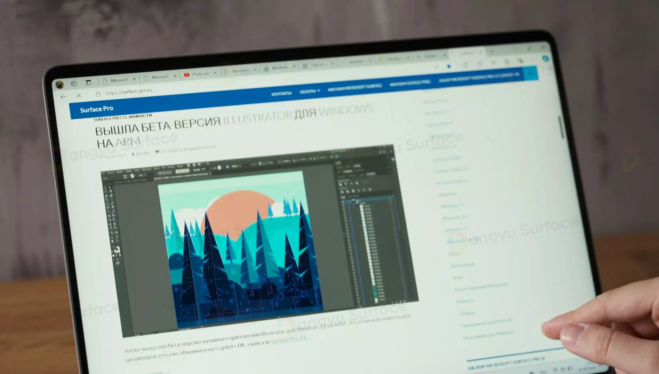Expand the ОБЗОРЫ dropdown in site menu

click(x=310, y=91)
